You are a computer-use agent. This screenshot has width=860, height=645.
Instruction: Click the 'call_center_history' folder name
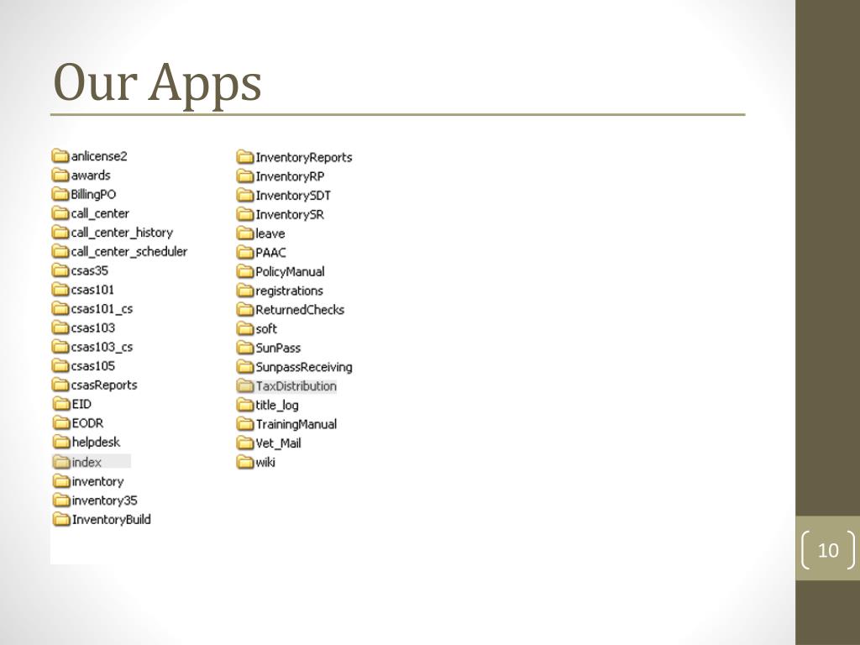pyautogui.click(x=122, y=233)
